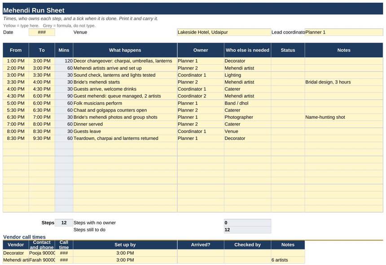Click the Band / dhol cell
The image size is (386, 265).
pyautogui.click(x=248, y=103)
